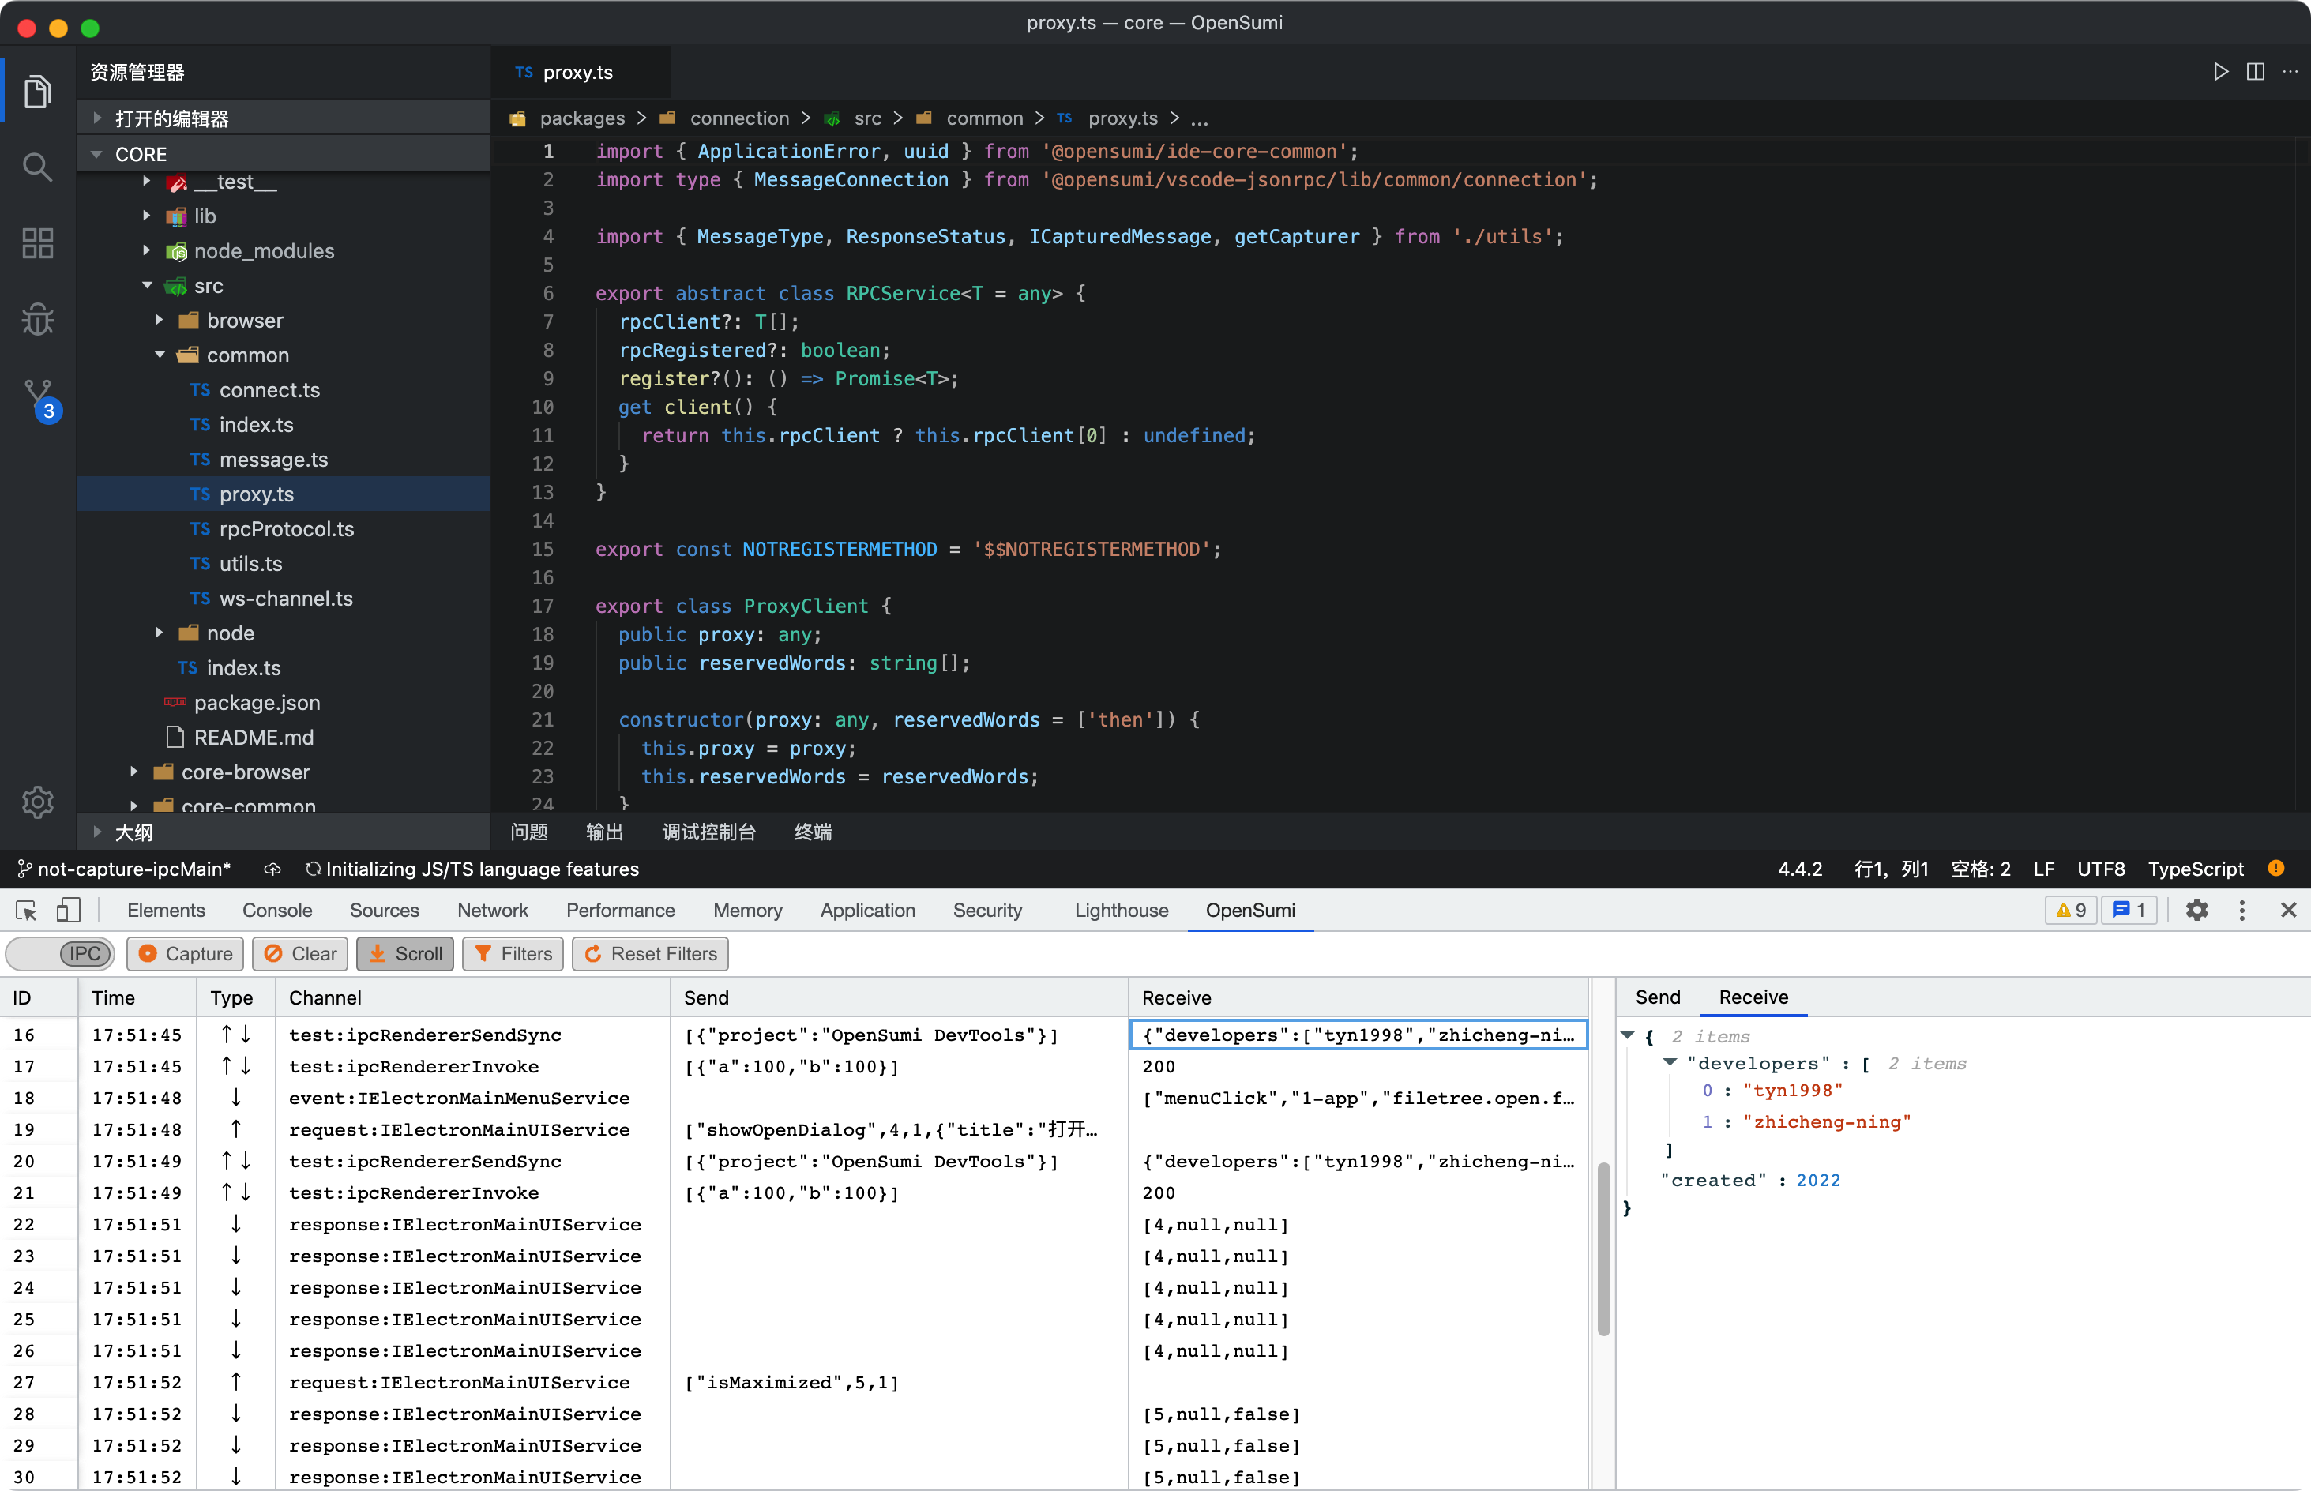Expand the core-browser folder
This screenshot has height=1491, width=2311.
(x=134, y=772)
